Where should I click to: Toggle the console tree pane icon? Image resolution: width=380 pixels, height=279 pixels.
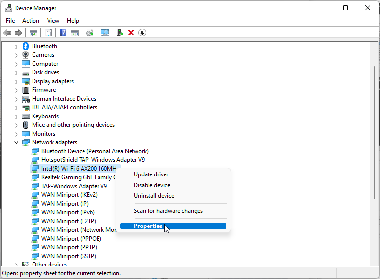click(x=33, y=33)
